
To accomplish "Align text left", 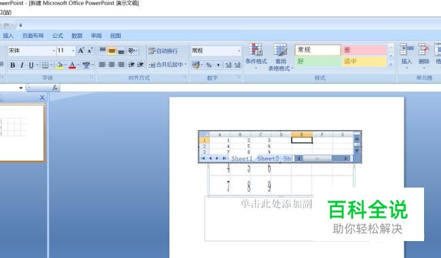I will 102,64.
